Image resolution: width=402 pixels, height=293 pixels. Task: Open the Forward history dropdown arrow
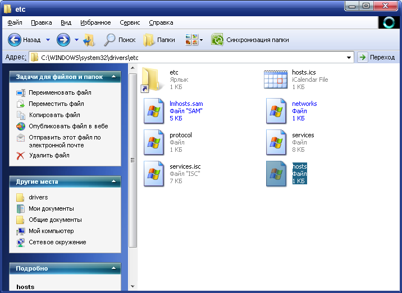coord(76,40)
